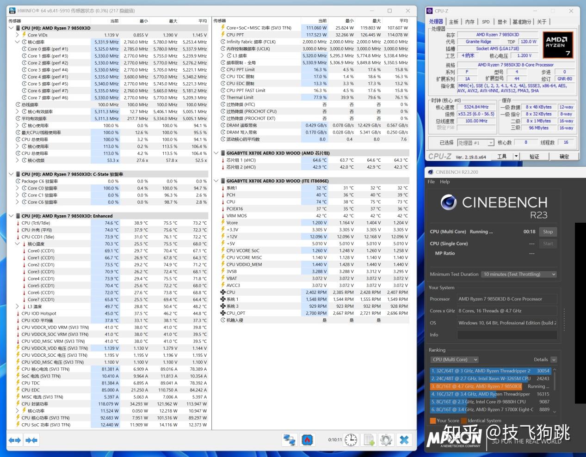586x457 pixels.
Task: Start logging with the log file icon
Action: tap(369, 440)
